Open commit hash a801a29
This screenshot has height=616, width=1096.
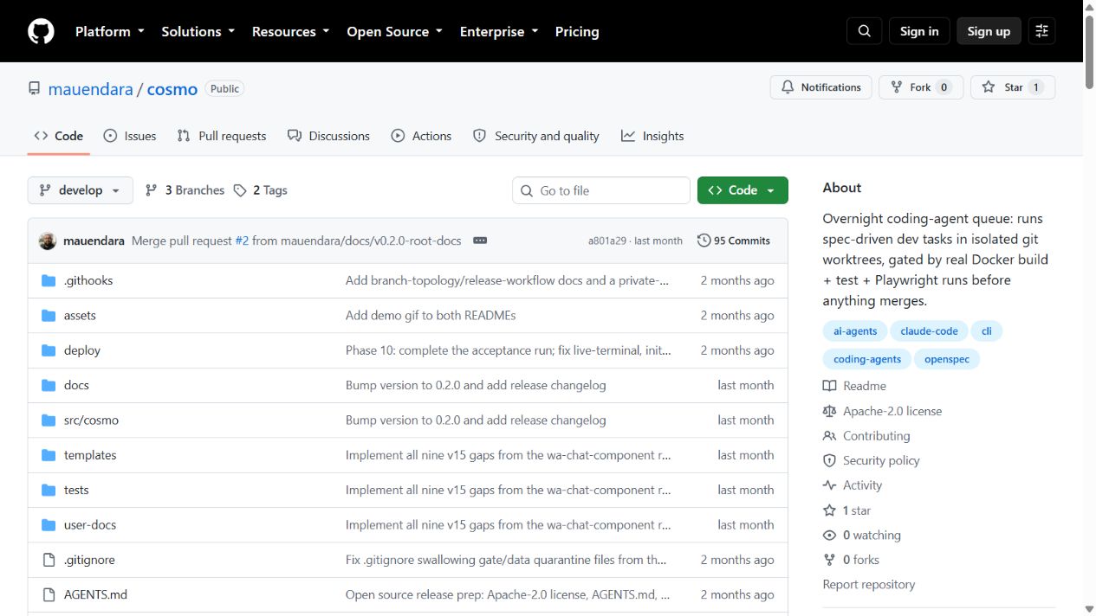(607, 241)
